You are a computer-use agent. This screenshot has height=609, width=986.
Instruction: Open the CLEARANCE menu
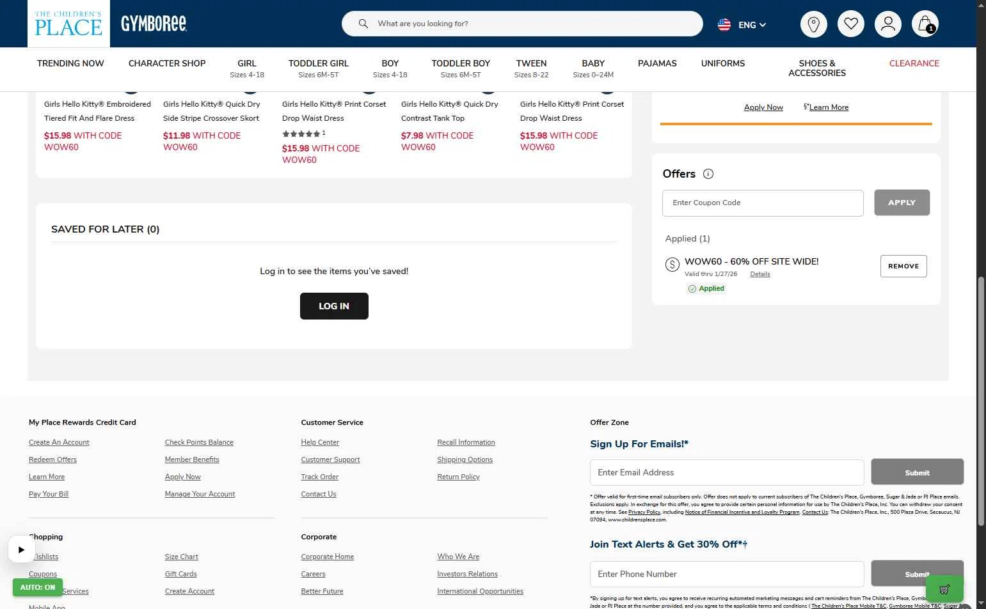click(914, 63)
